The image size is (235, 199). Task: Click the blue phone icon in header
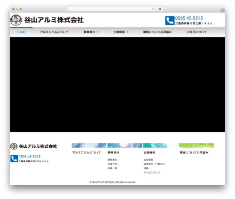[x=170, y=21]
